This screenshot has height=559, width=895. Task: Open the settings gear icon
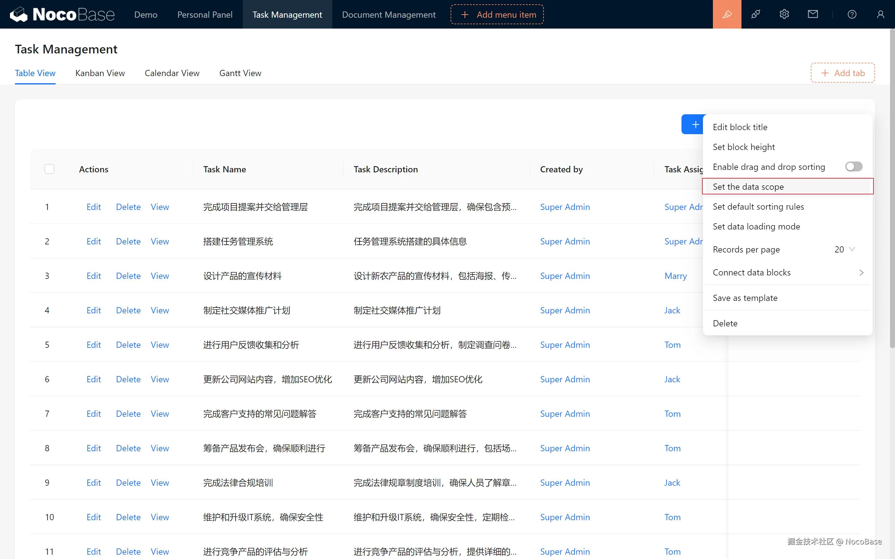(784, 14)
